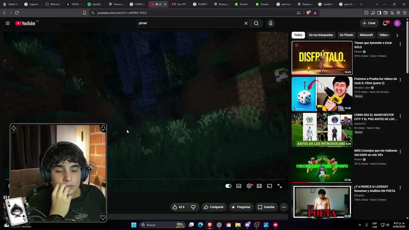409x230 pixels.
Task: Open the player settings gear
Action: (249, 186)
